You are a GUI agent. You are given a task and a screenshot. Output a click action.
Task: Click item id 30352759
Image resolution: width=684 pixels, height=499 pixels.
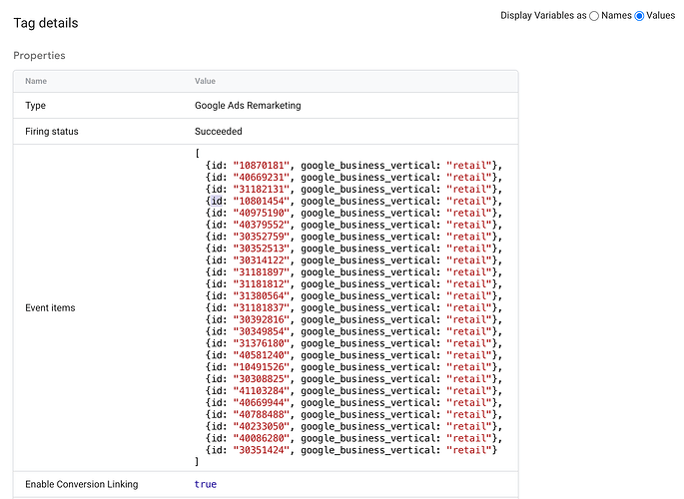[262, 237]
